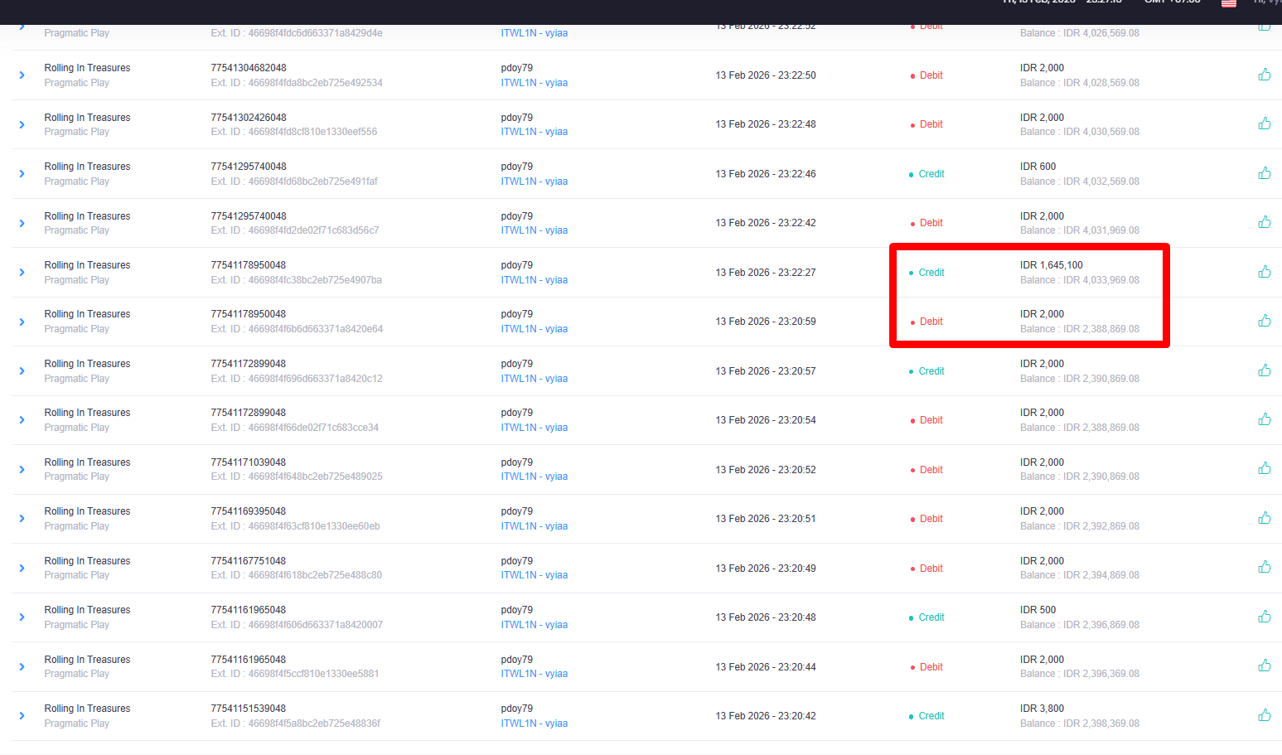Screen dimensions: 1282x755
Task: Click timestamp 13 Feb 2026 - 23:20:59
Action: pyautogui.click(x=766, y=322)
